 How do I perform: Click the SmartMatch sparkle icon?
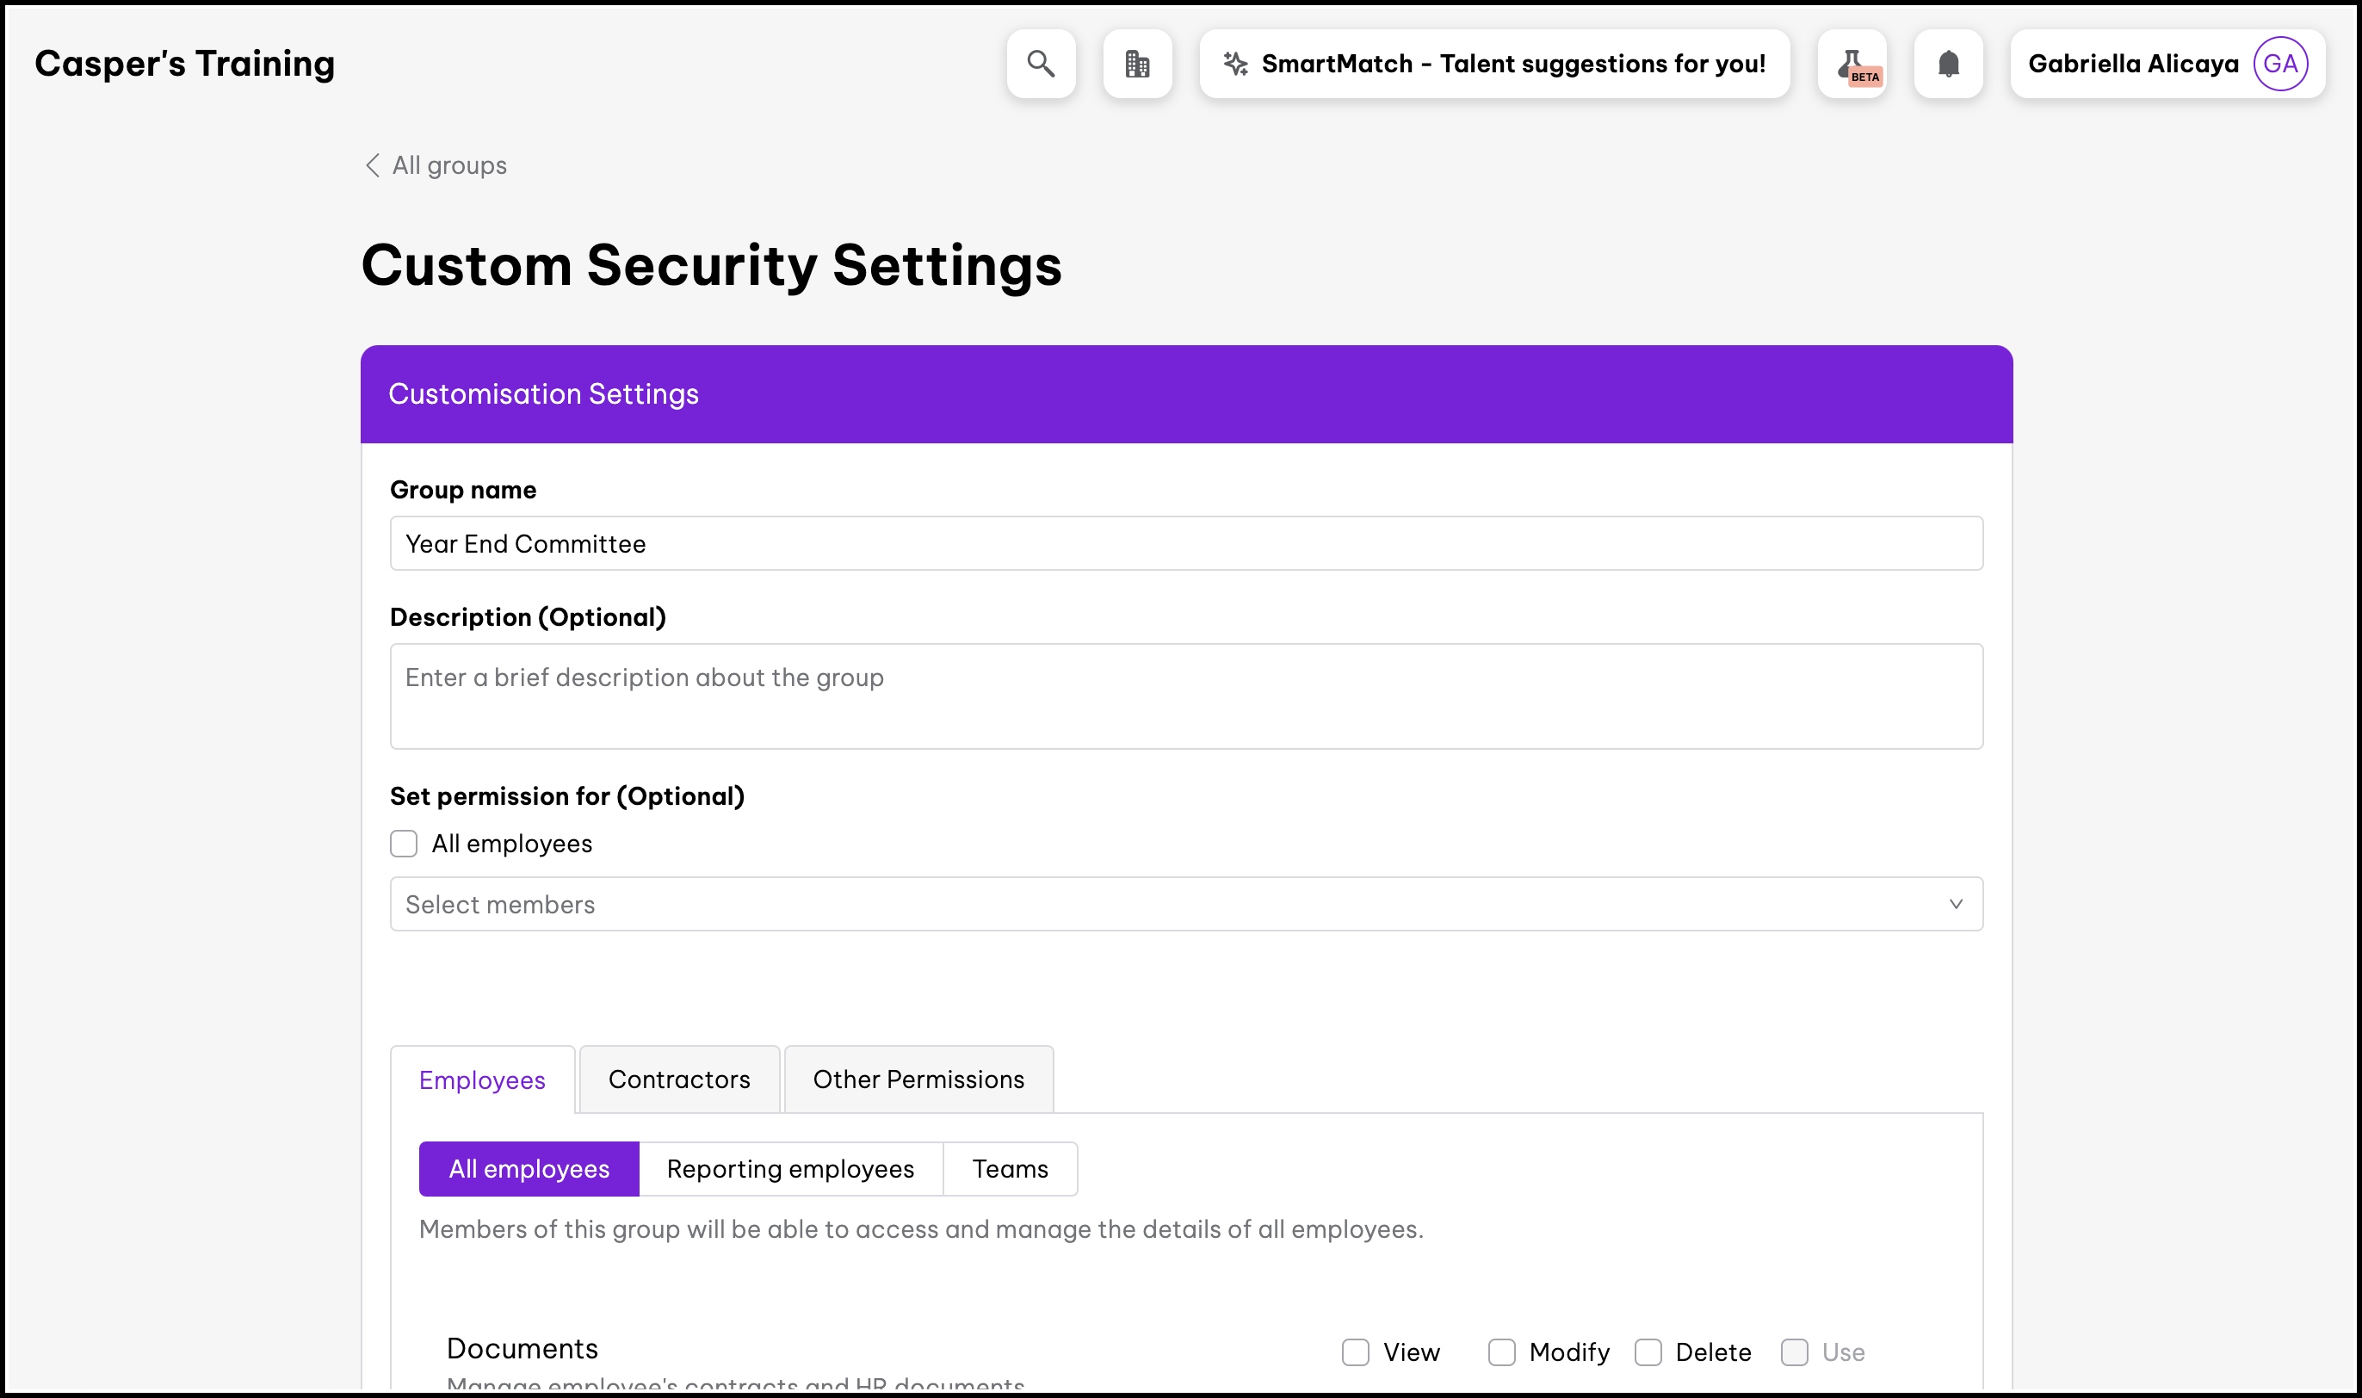[x=1235, y=63]
